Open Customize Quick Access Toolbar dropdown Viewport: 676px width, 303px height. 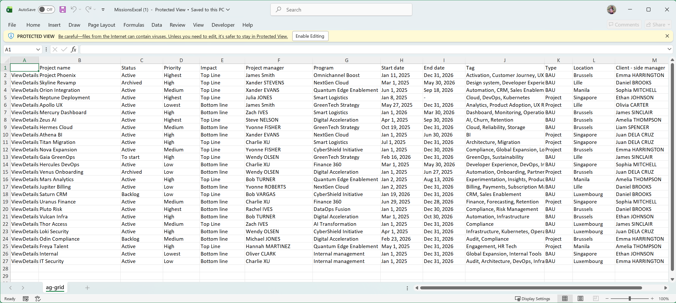point(103,10)
